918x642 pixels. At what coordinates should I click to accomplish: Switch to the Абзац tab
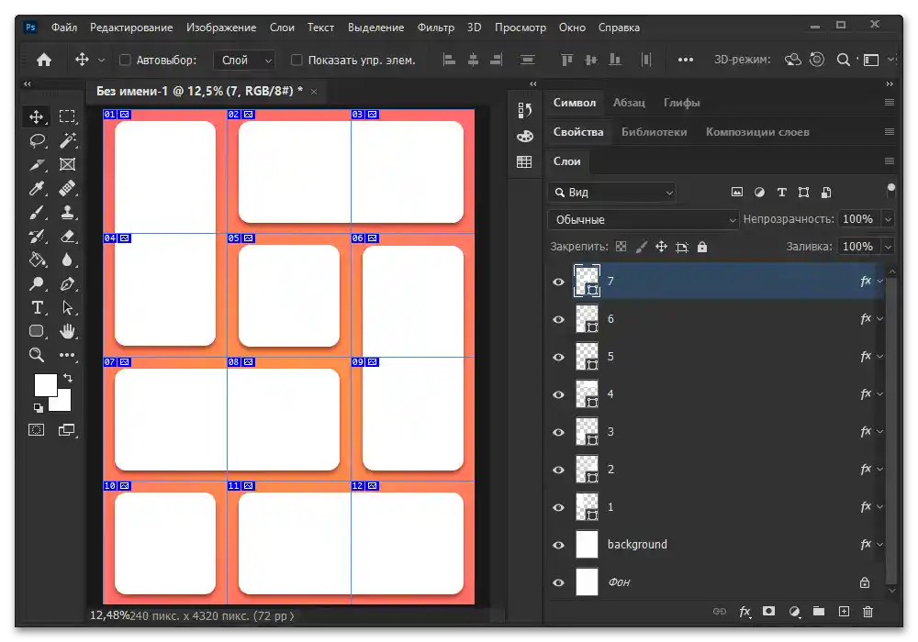[x=629, y=103]
